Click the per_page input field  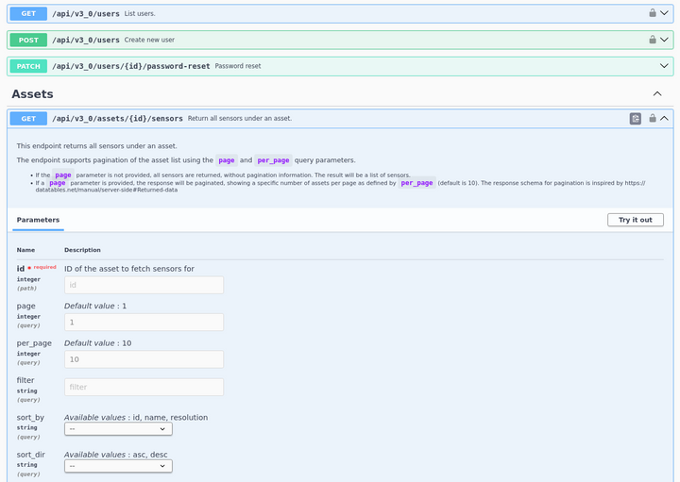click(144, 359)
